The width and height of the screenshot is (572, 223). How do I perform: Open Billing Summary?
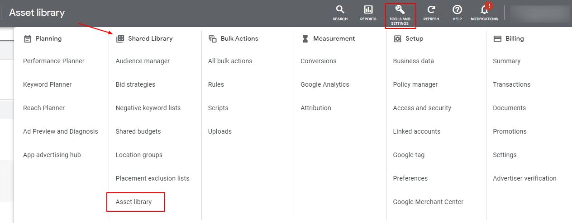(507, 61)
